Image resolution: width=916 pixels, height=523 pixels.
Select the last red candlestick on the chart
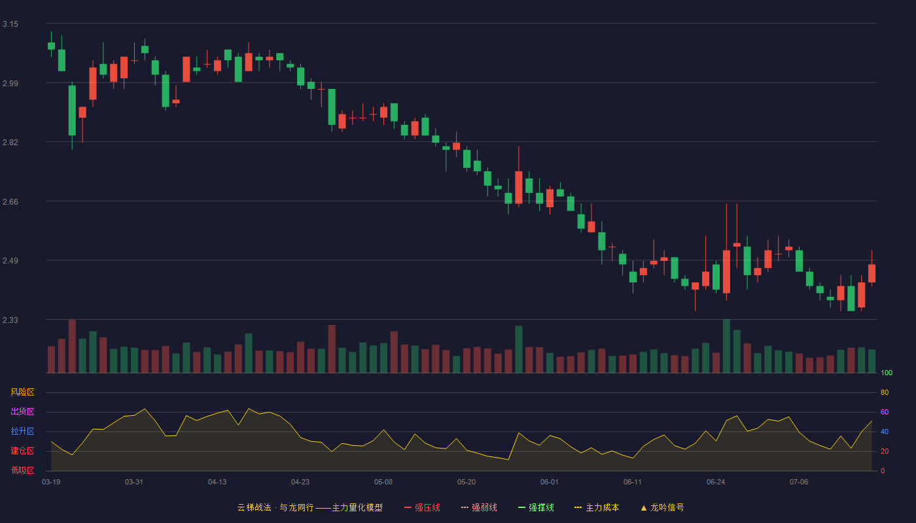pyautogui.click(x=872, y=273)
